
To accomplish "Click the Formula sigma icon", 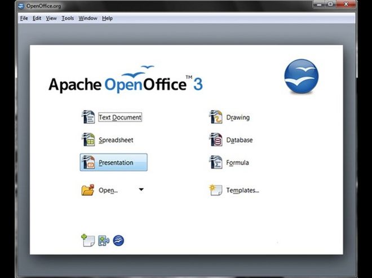I will click(x=215, y=162).
